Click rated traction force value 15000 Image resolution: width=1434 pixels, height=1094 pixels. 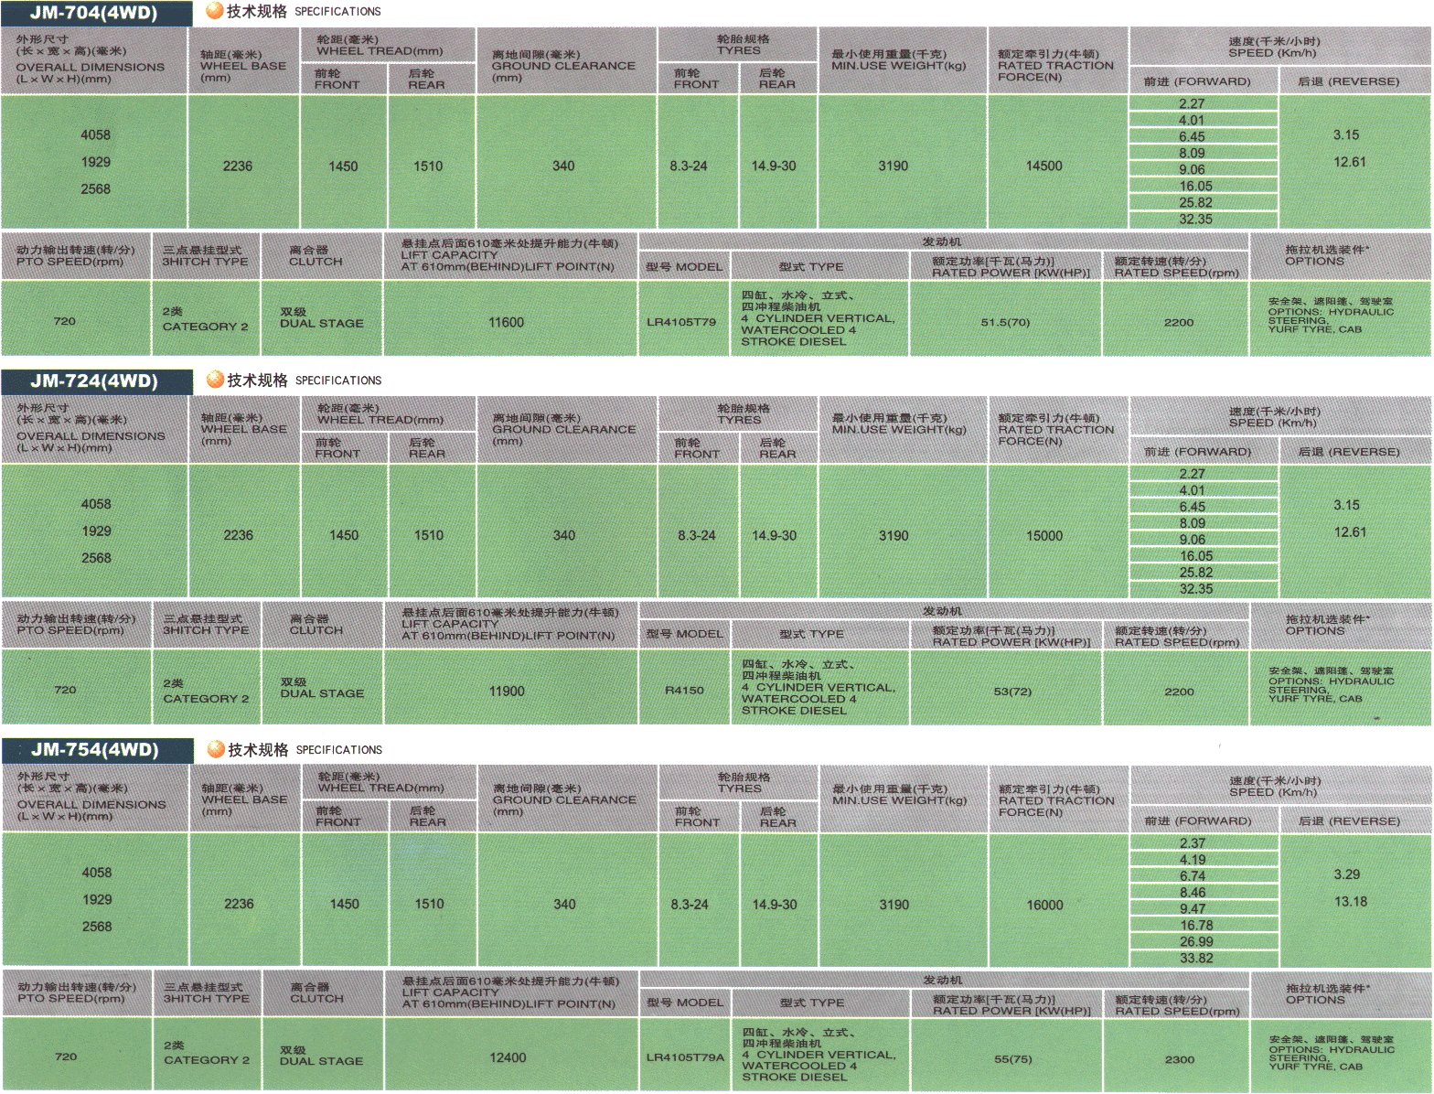(x=1044, y=536)
